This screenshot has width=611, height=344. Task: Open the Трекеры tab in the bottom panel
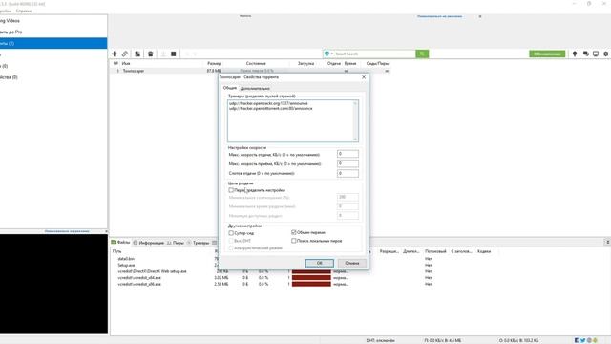pos(198,243)
